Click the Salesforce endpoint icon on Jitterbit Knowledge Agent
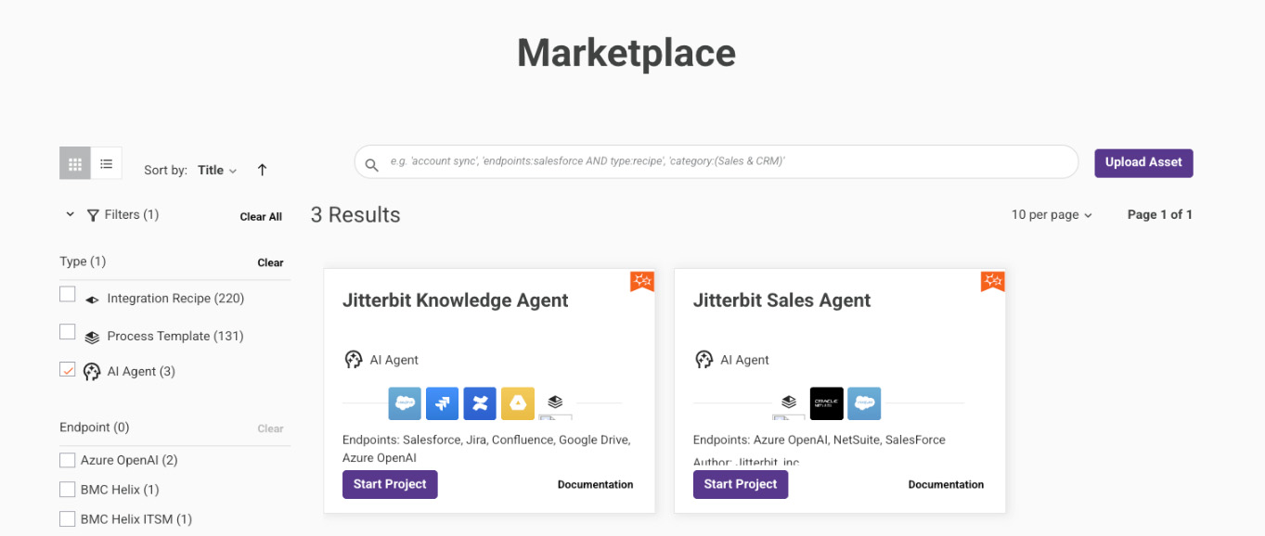 point(405,403)
